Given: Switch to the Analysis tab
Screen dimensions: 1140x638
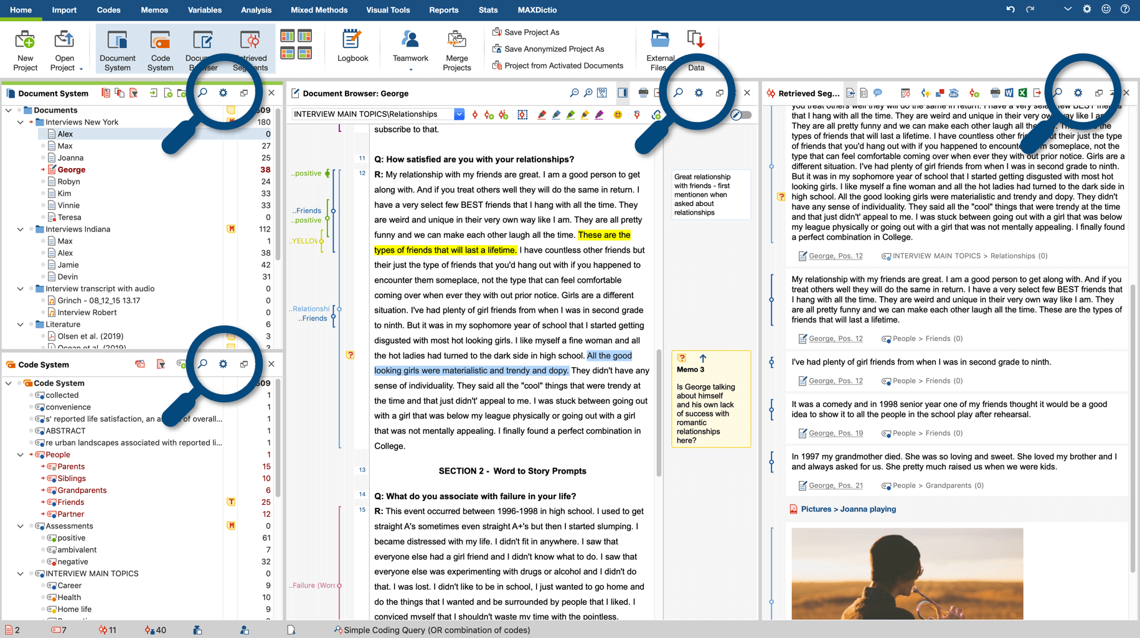Looking at the screenshot, I should pyautogui.click(x=256, y=10).
